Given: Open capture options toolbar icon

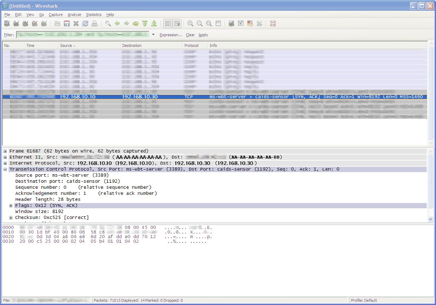Looking at the screenshot, I should [x=16, y=24].
